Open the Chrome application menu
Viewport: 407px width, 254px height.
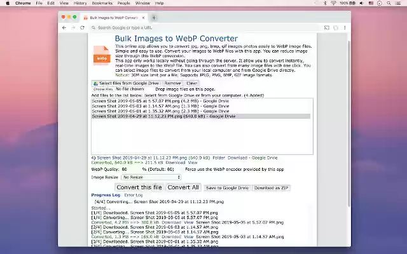coord(23,3)
